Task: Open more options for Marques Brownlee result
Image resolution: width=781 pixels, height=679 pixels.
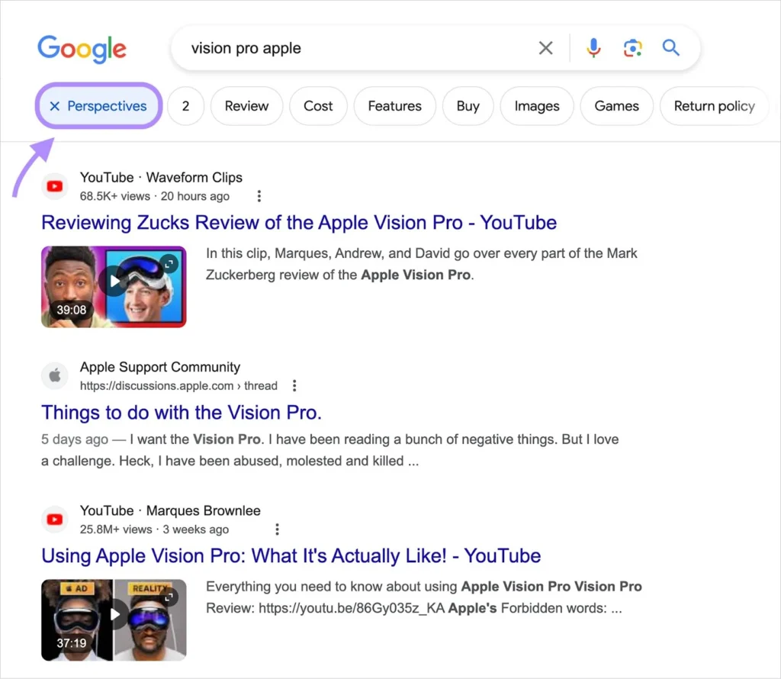Action: [x=278, y=529]
